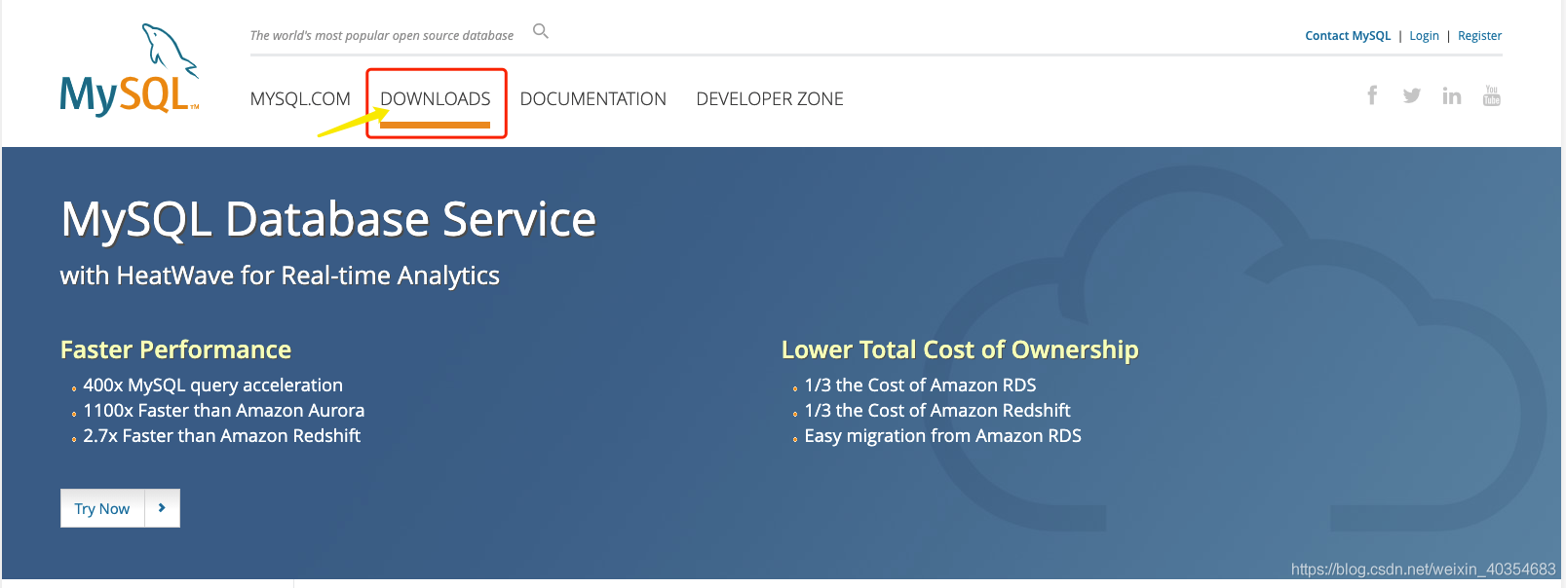Click the Lower Total Cost of Ownership heading
Image resolution: width=1566 pixels, height=588 pixels.
(960, 349)
